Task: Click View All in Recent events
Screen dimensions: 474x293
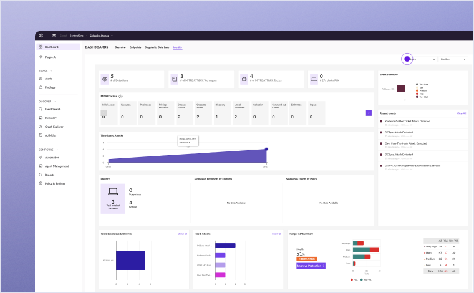Action: click(461, 113)
